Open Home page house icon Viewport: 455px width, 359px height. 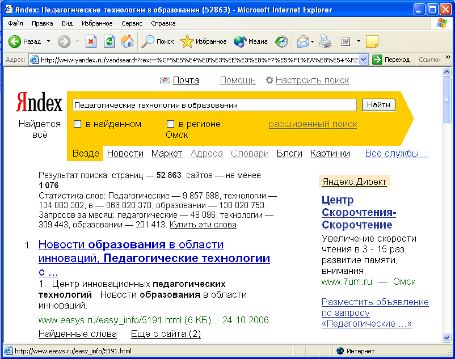coord(127,41)
